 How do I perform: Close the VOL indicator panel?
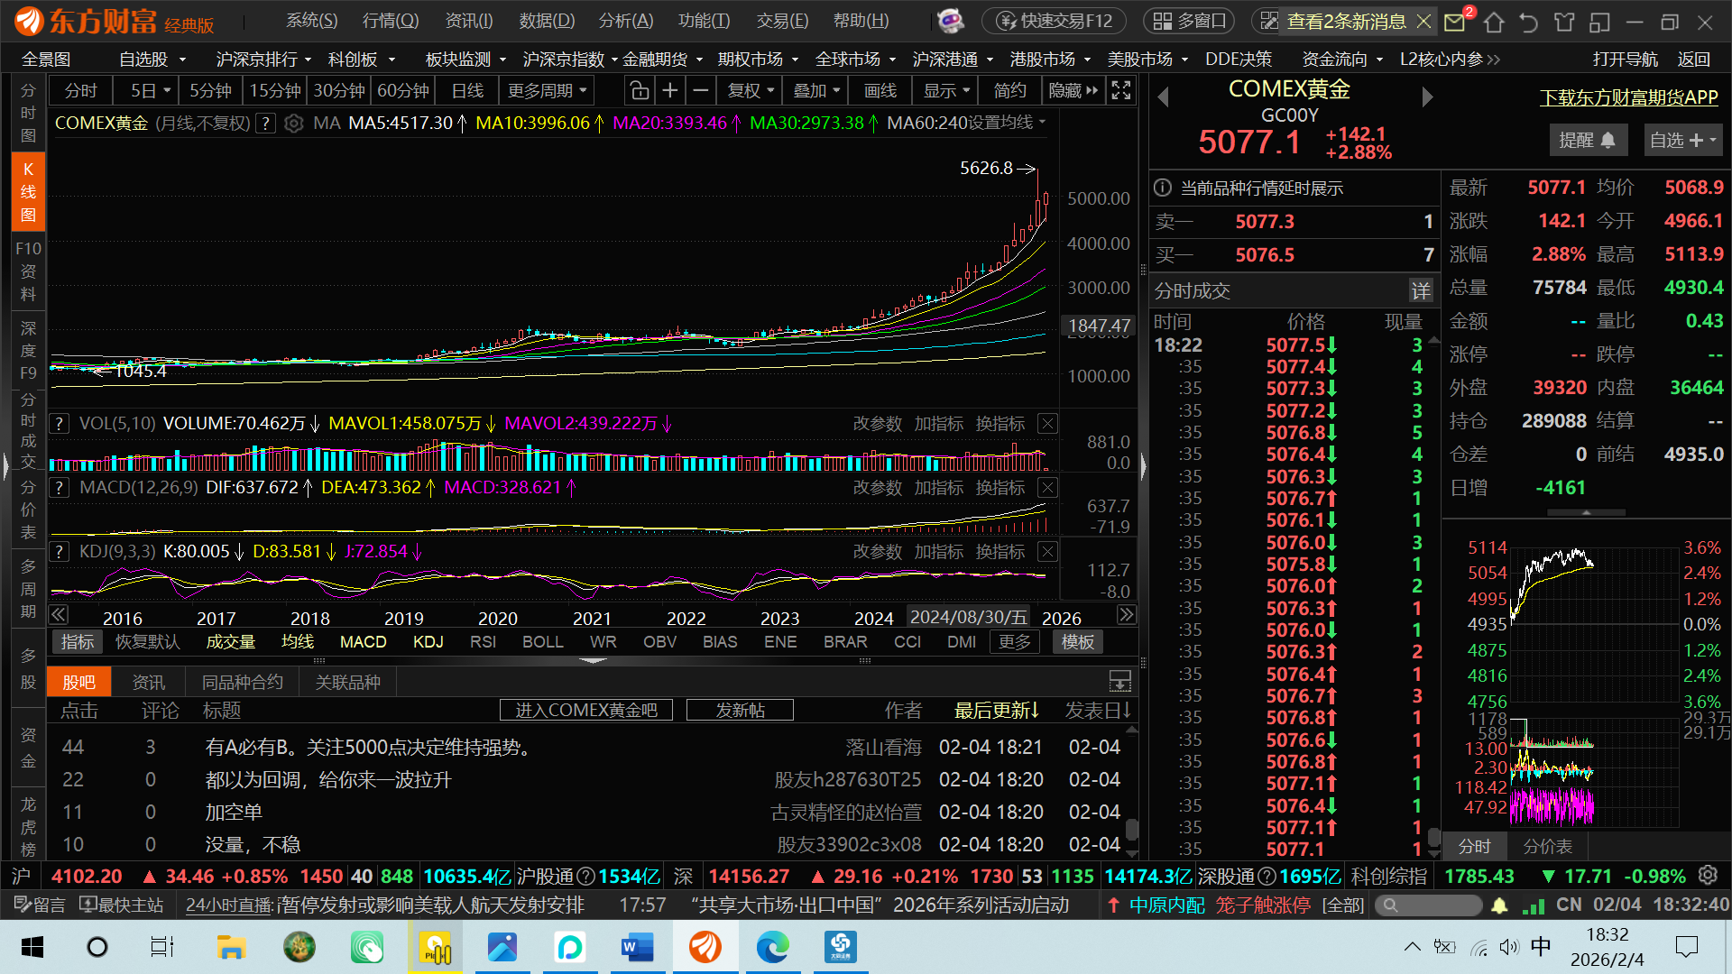pyautogui.click(x=1047, y=424)
